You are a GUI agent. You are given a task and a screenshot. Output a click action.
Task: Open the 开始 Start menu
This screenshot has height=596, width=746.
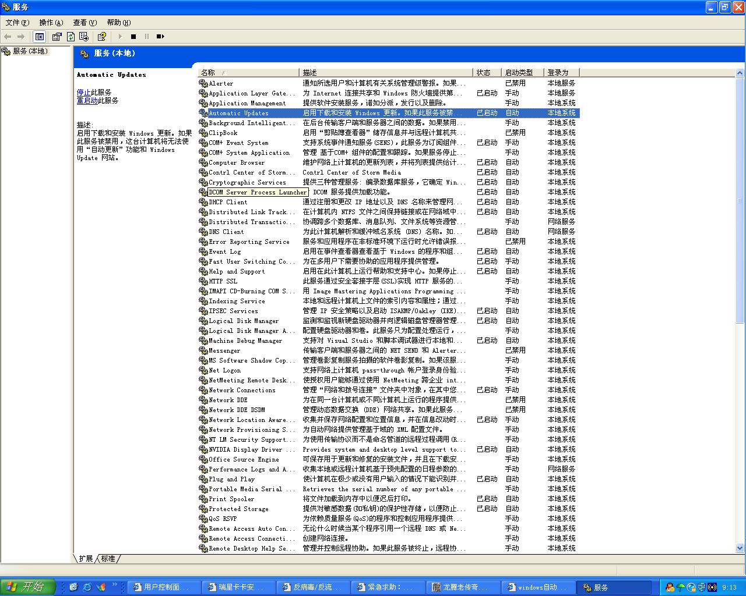point(28,587)
